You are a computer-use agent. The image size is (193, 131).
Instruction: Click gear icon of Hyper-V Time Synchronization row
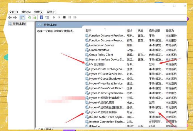tap(87, 93)
